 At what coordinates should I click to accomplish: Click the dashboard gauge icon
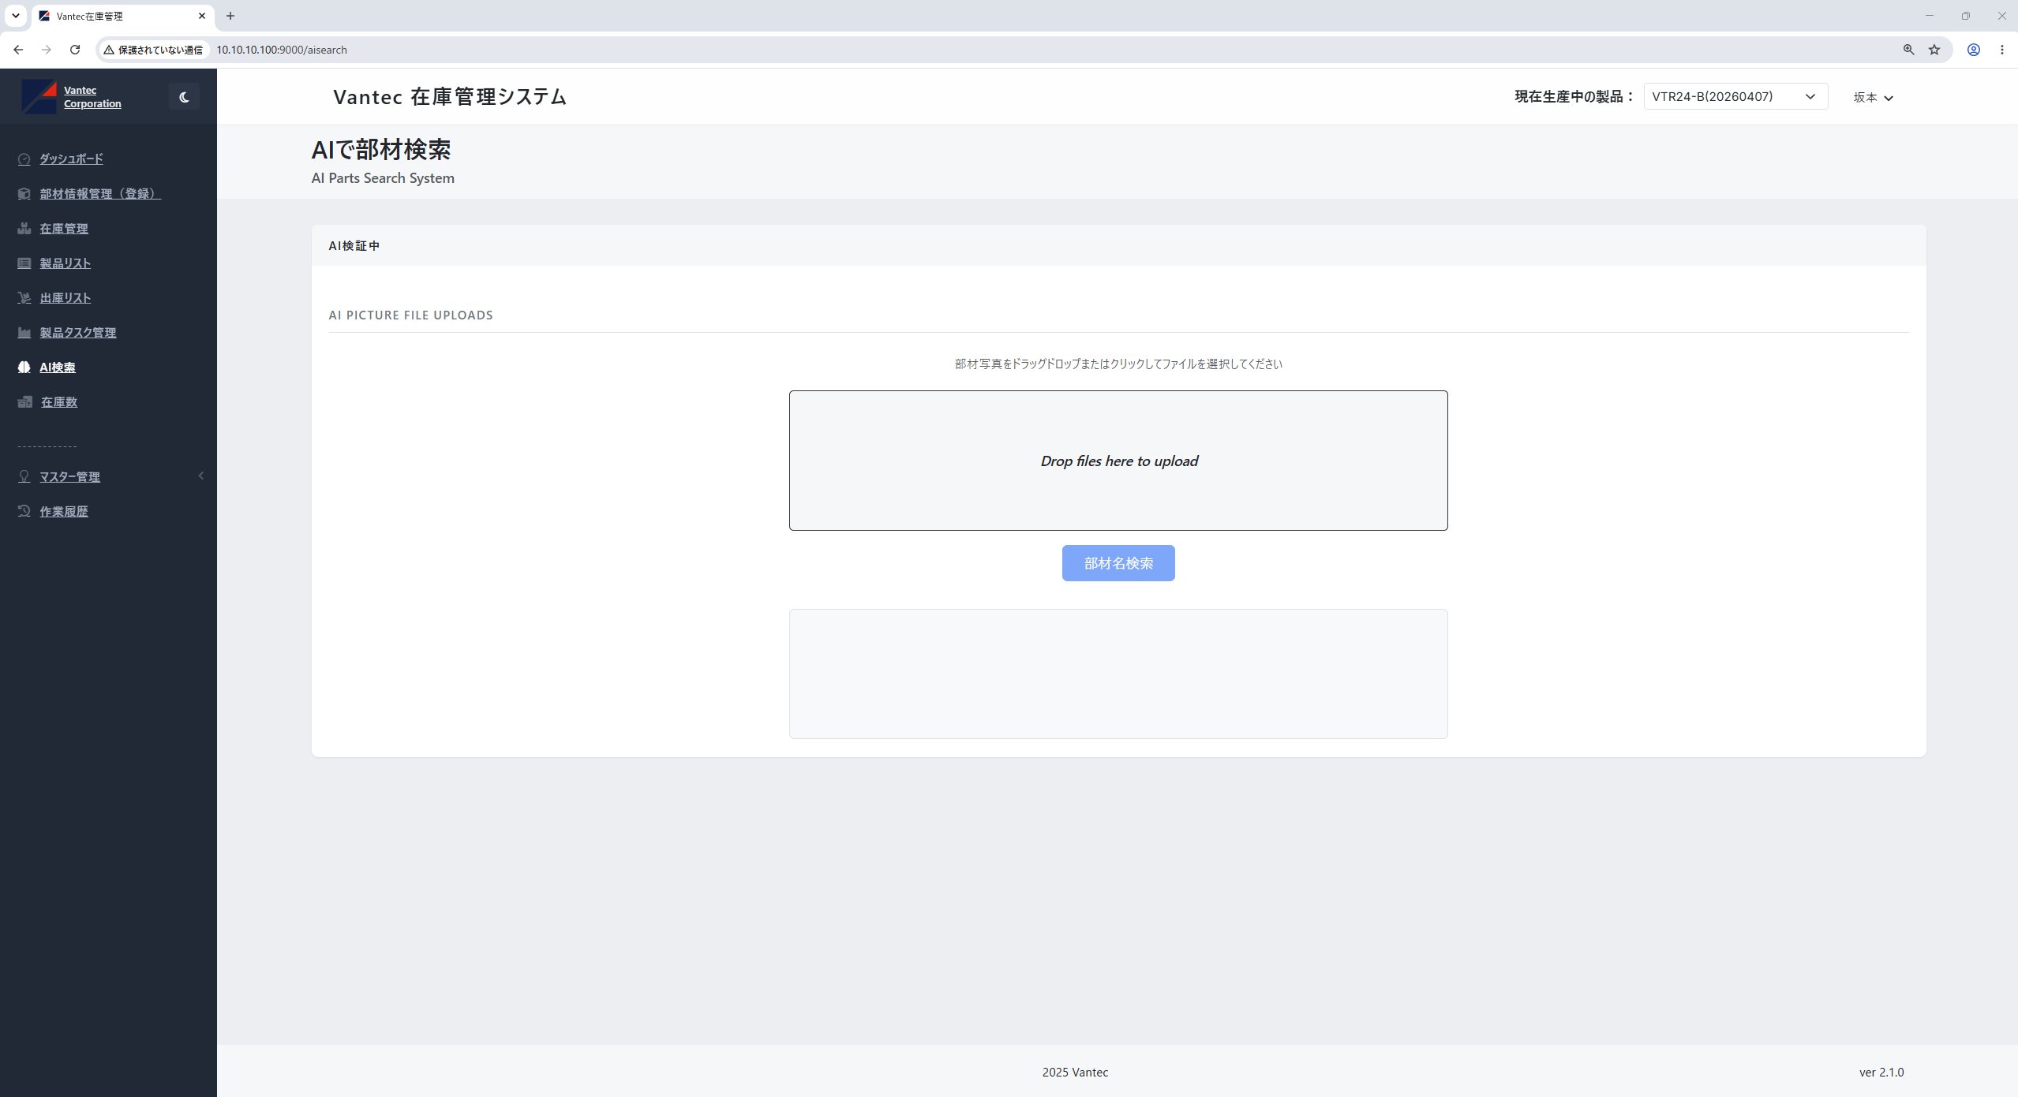point(24,159)
